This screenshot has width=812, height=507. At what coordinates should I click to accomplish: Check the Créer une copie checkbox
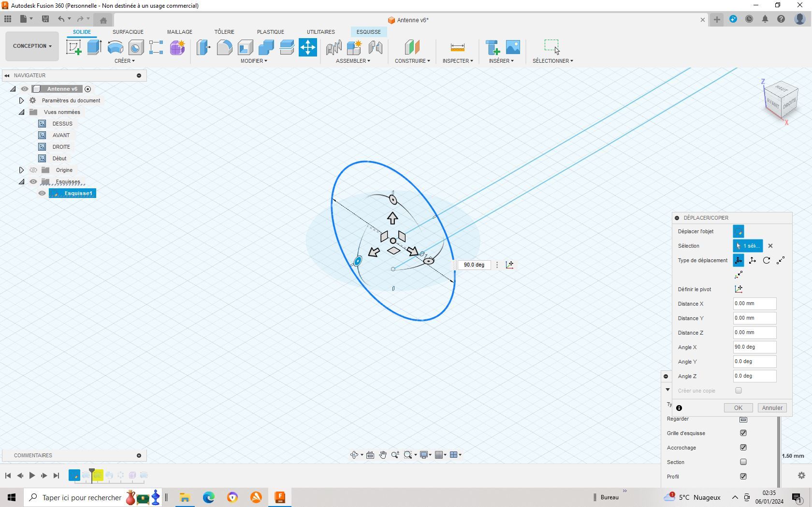click(739, 391)
